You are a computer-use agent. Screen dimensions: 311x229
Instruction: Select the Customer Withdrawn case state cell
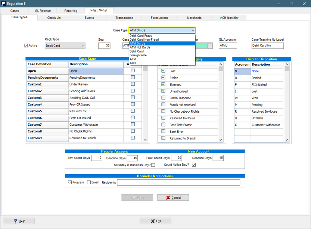(x=96, y=125)
